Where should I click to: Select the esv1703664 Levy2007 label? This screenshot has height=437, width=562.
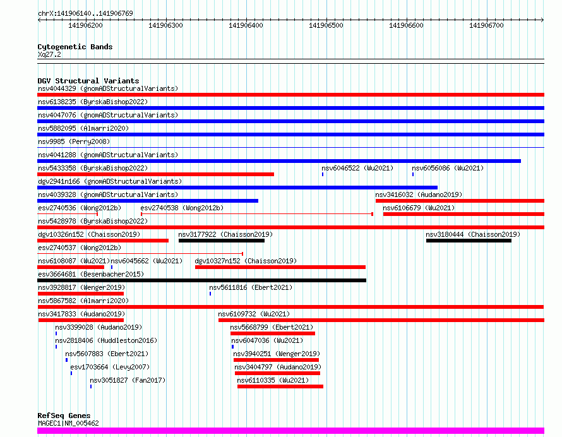110,367
